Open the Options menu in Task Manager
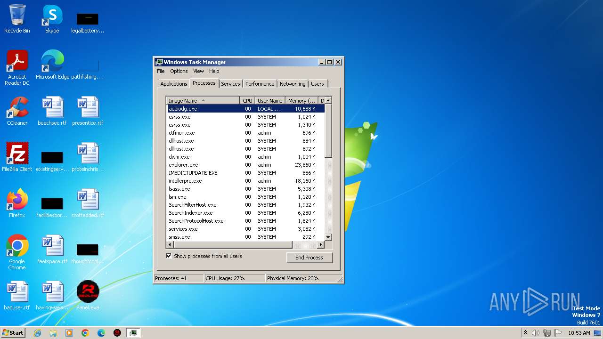 click(179, 71)
